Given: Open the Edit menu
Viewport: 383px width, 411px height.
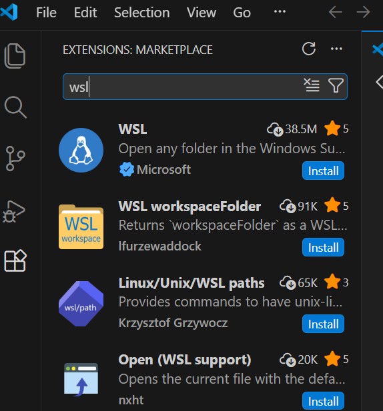Looking at the screenshot, I should (85, 13).
